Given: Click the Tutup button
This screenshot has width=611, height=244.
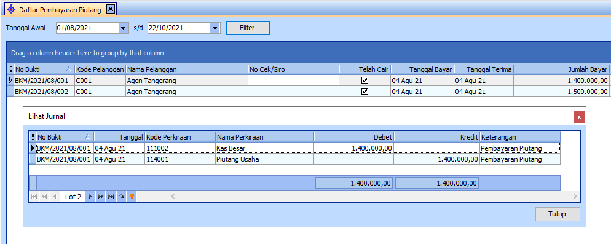Looking at the screenshot, I should point(558,214).
